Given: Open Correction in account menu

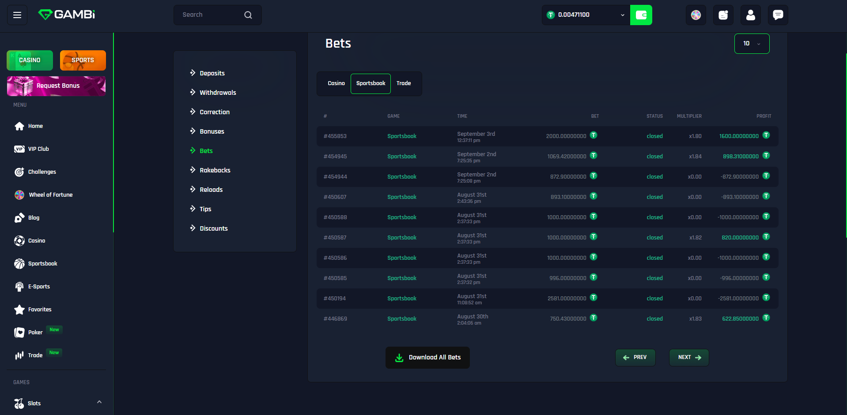Looking at the screenshot, I should 215,112.
